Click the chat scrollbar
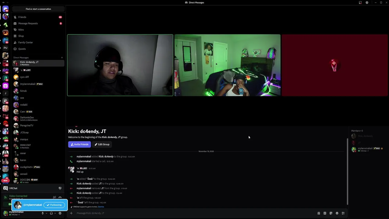The image size is (389, 219). [x=348, y=172]
